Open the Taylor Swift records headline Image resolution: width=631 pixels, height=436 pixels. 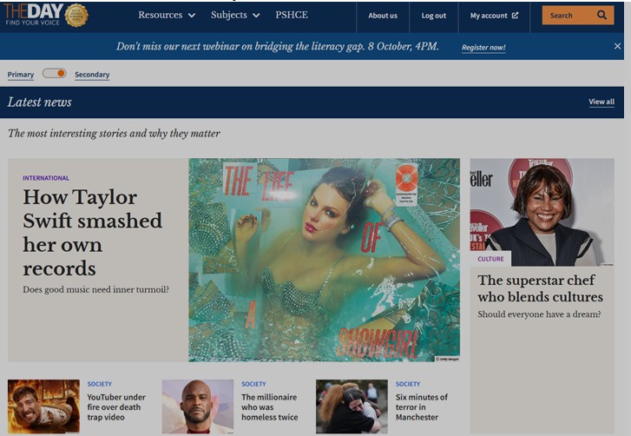pyautogui.click(x=92, y=232)
